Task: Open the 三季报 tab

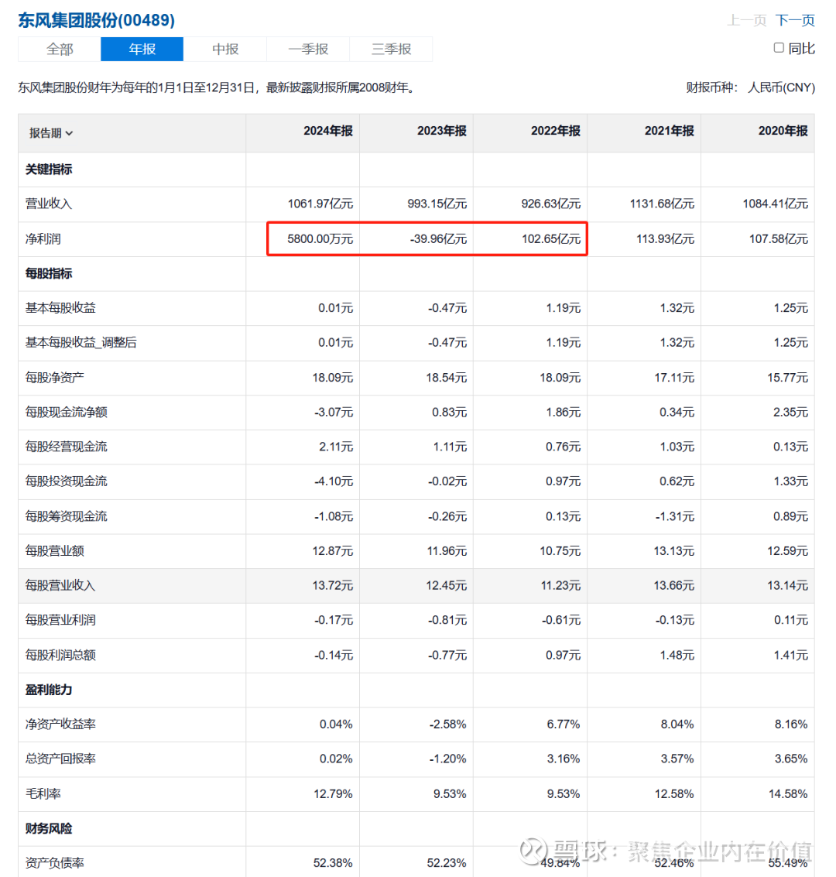Action: (x=391, y=50)
